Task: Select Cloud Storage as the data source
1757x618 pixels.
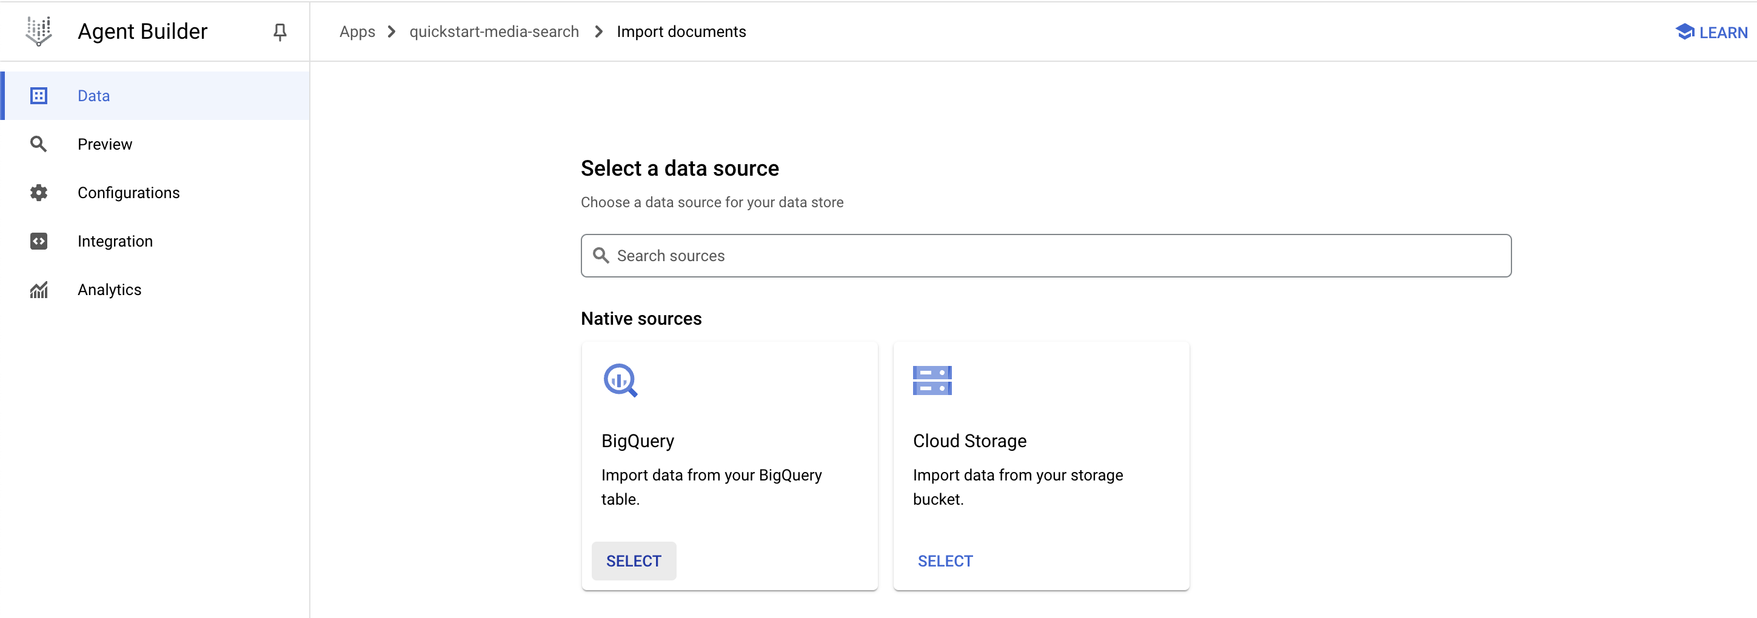Action: [945, 561]
